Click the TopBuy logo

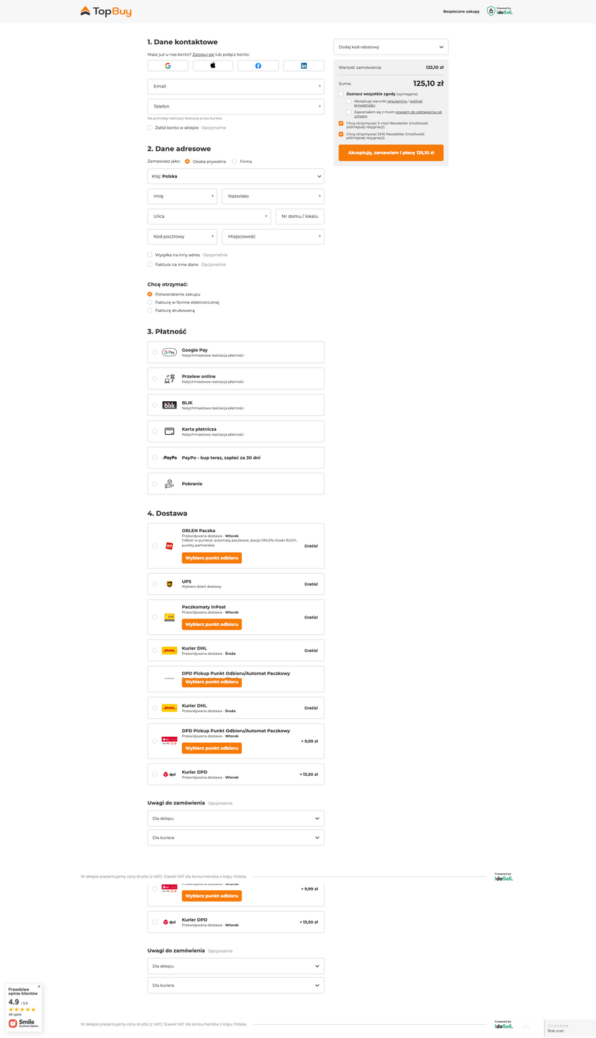[106, 11]
